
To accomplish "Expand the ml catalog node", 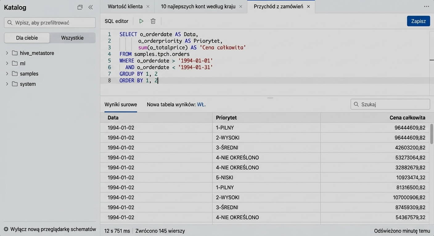I will [7, 63].
